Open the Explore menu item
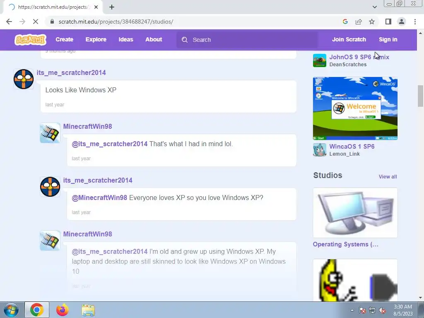 (96, 39)
